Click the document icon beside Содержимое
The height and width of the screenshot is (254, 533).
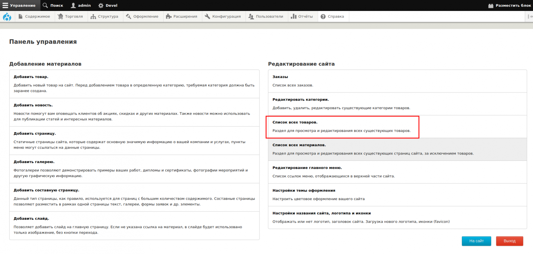tap(21, 16)
